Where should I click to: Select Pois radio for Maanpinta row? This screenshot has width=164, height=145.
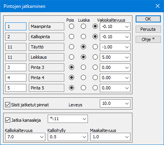(x=71, y=26)
